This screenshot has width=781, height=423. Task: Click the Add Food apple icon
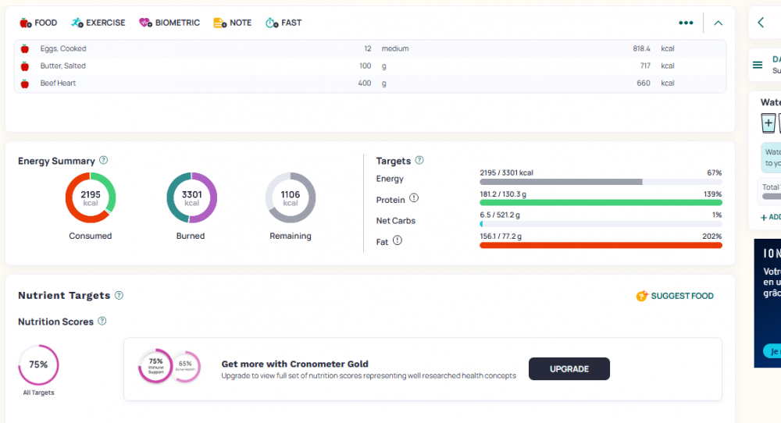pos(25,23)
